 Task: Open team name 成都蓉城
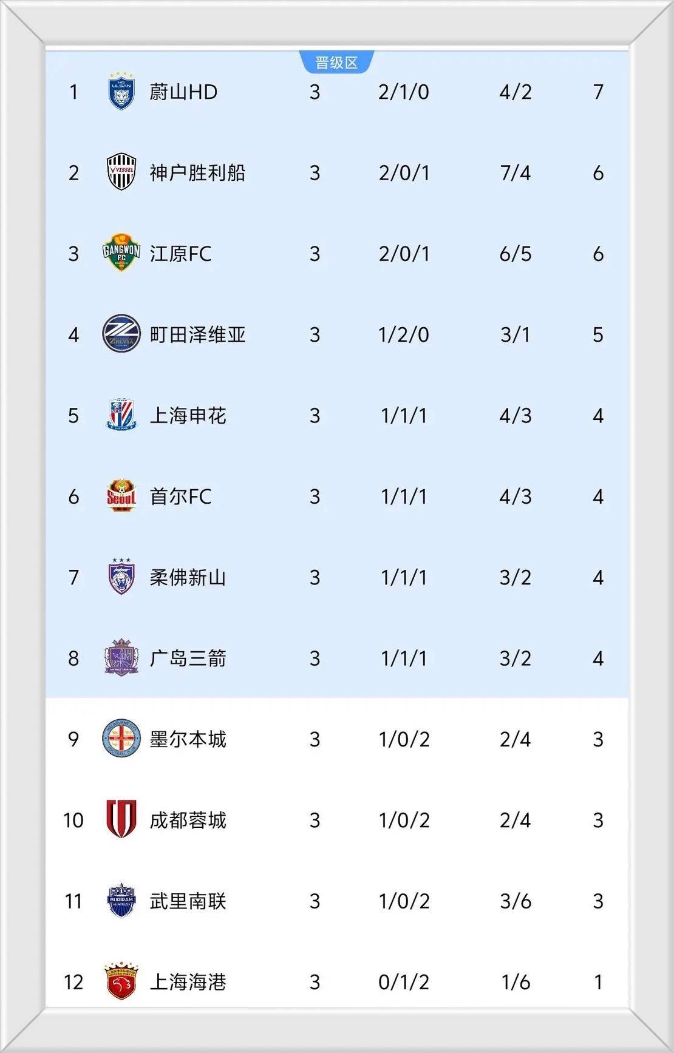188,820
